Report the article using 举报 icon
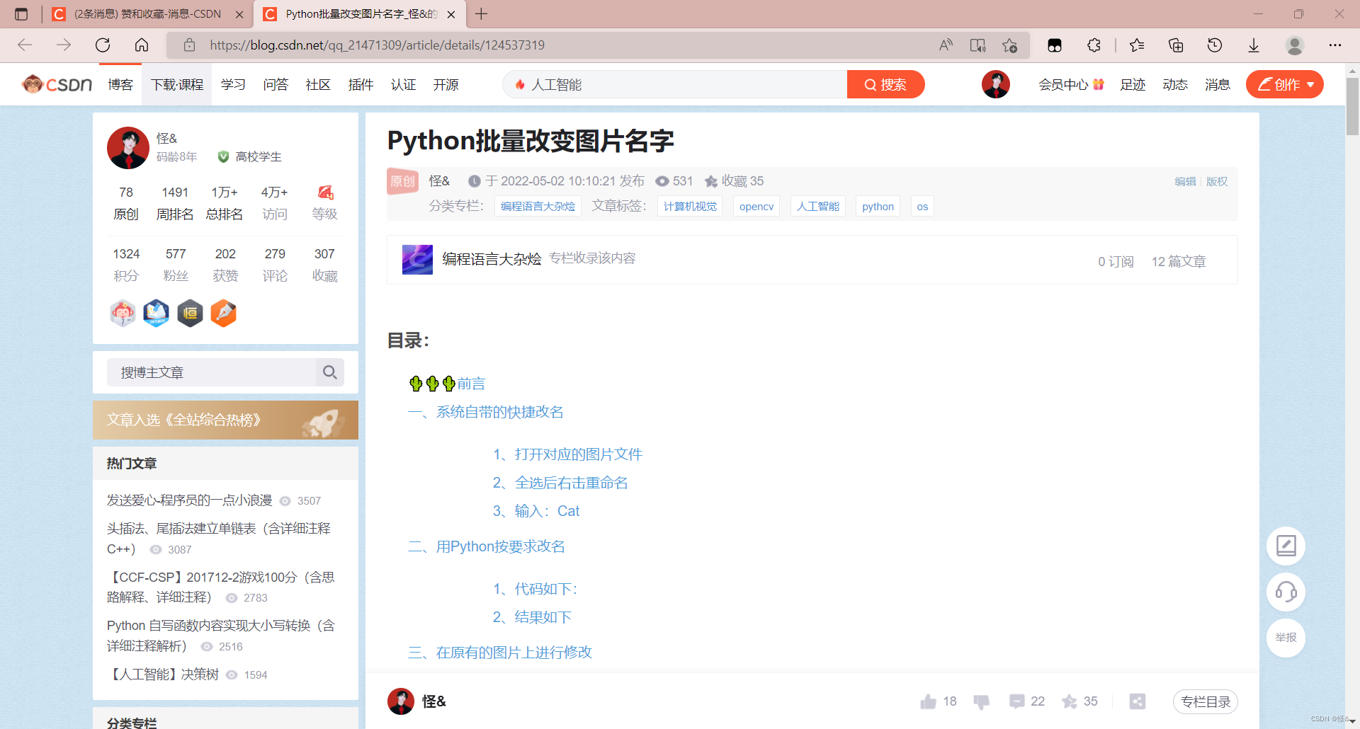 pyautogui.click(x=1286, y=638)
